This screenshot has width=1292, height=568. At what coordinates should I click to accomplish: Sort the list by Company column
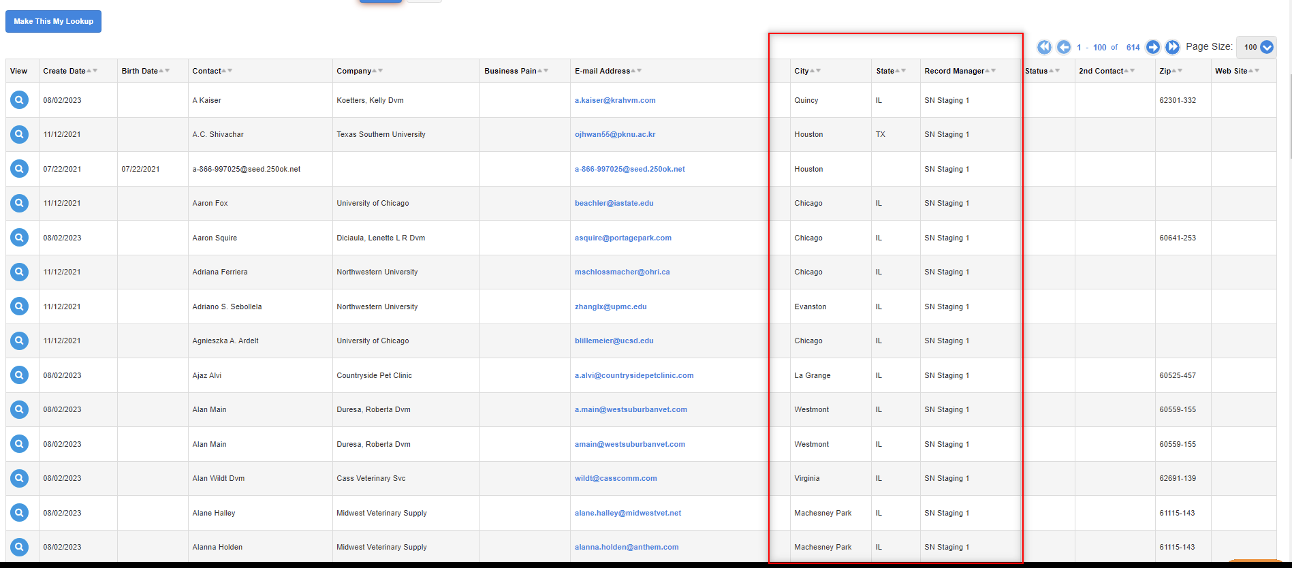click(354, 71)
